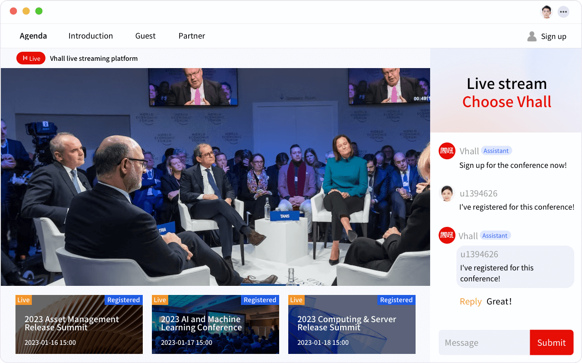582x363 pixels.
Task: Focus the Message input field
Action: (484, 343)
